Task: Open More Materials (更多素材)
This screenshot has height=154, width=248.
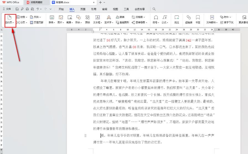Action: point(244,19)
